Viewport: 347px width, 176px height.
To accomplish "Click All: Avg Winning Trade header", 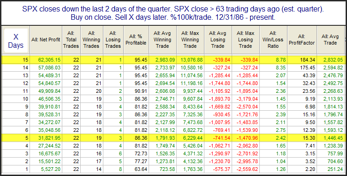I will [x=162, y=40].
